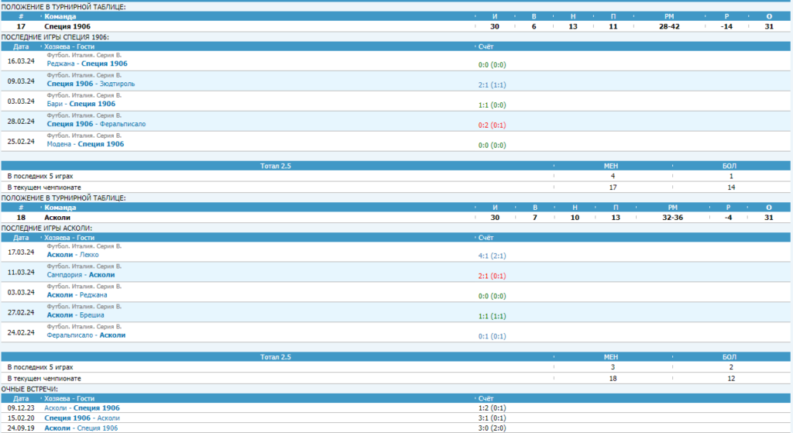Open the Зюдтироль team link
The width and height of the screenshot is (793, 433).
(x=118, y=84)
